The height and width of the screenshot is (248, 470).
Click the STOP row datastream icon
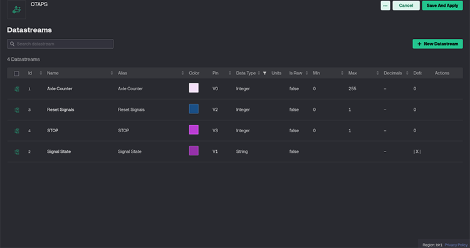coord(17,131)
